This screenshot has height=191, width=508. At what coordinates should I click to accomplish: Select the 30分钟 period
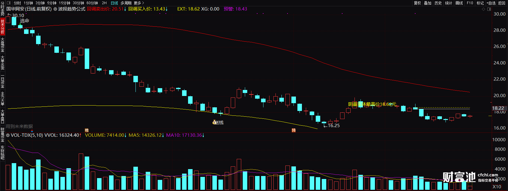click(78, 3)
